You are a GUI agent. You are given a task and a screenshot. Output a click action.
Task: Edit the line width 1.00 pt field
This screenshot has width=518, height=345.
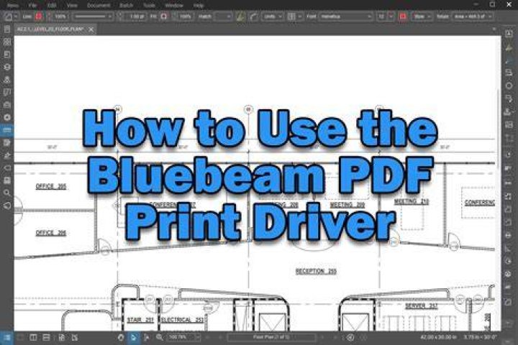pyautogui.click(x=134, y=17)
